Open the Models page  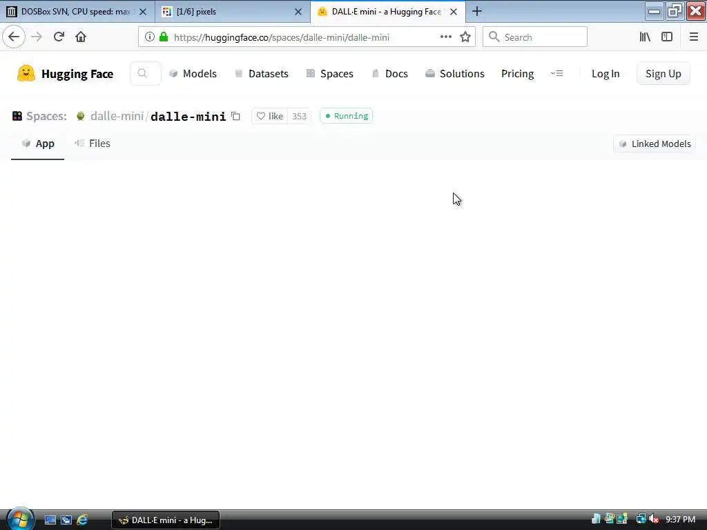click(193, 73)
